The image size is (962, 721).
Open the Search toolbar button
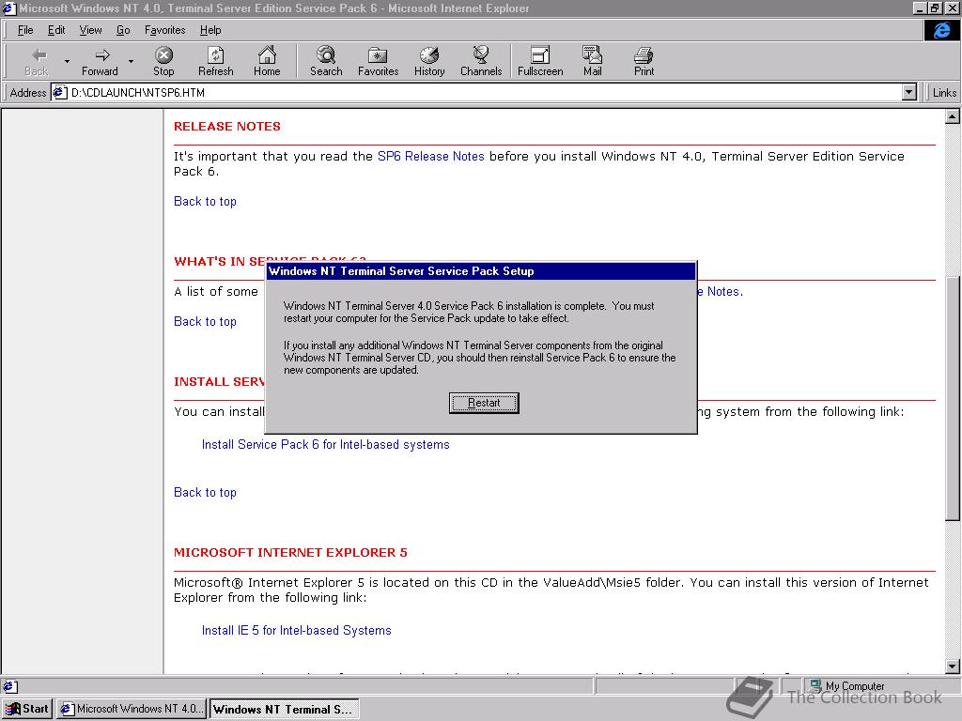326,62
